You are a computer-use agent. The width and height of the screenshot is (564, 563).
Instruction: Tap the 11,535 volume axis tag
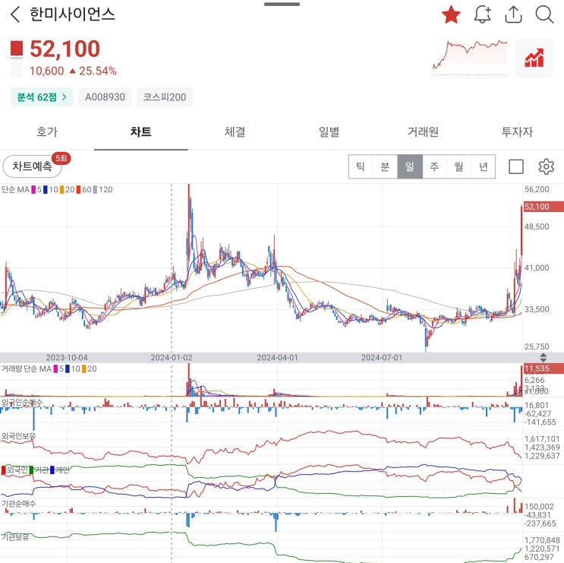[x=544, y=368]
